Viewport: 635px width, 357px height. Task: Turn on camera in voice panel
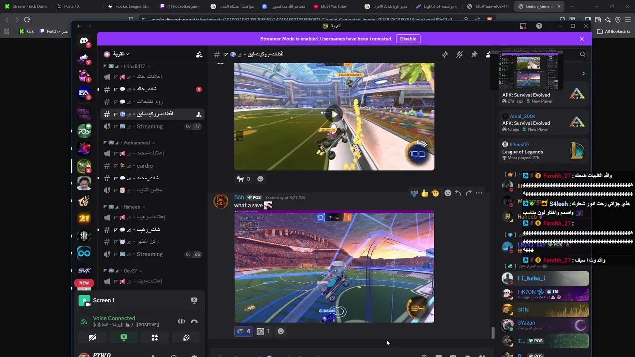coord(92,337)
